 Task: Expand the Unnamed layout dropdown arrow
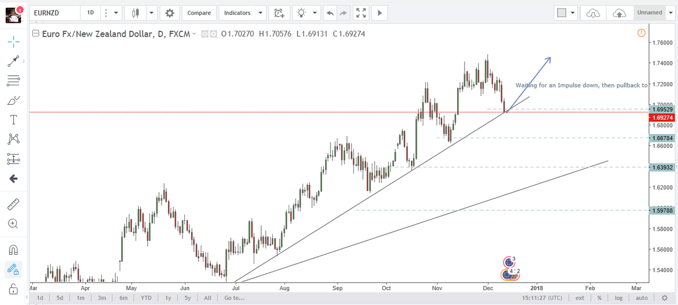point(670,13)
